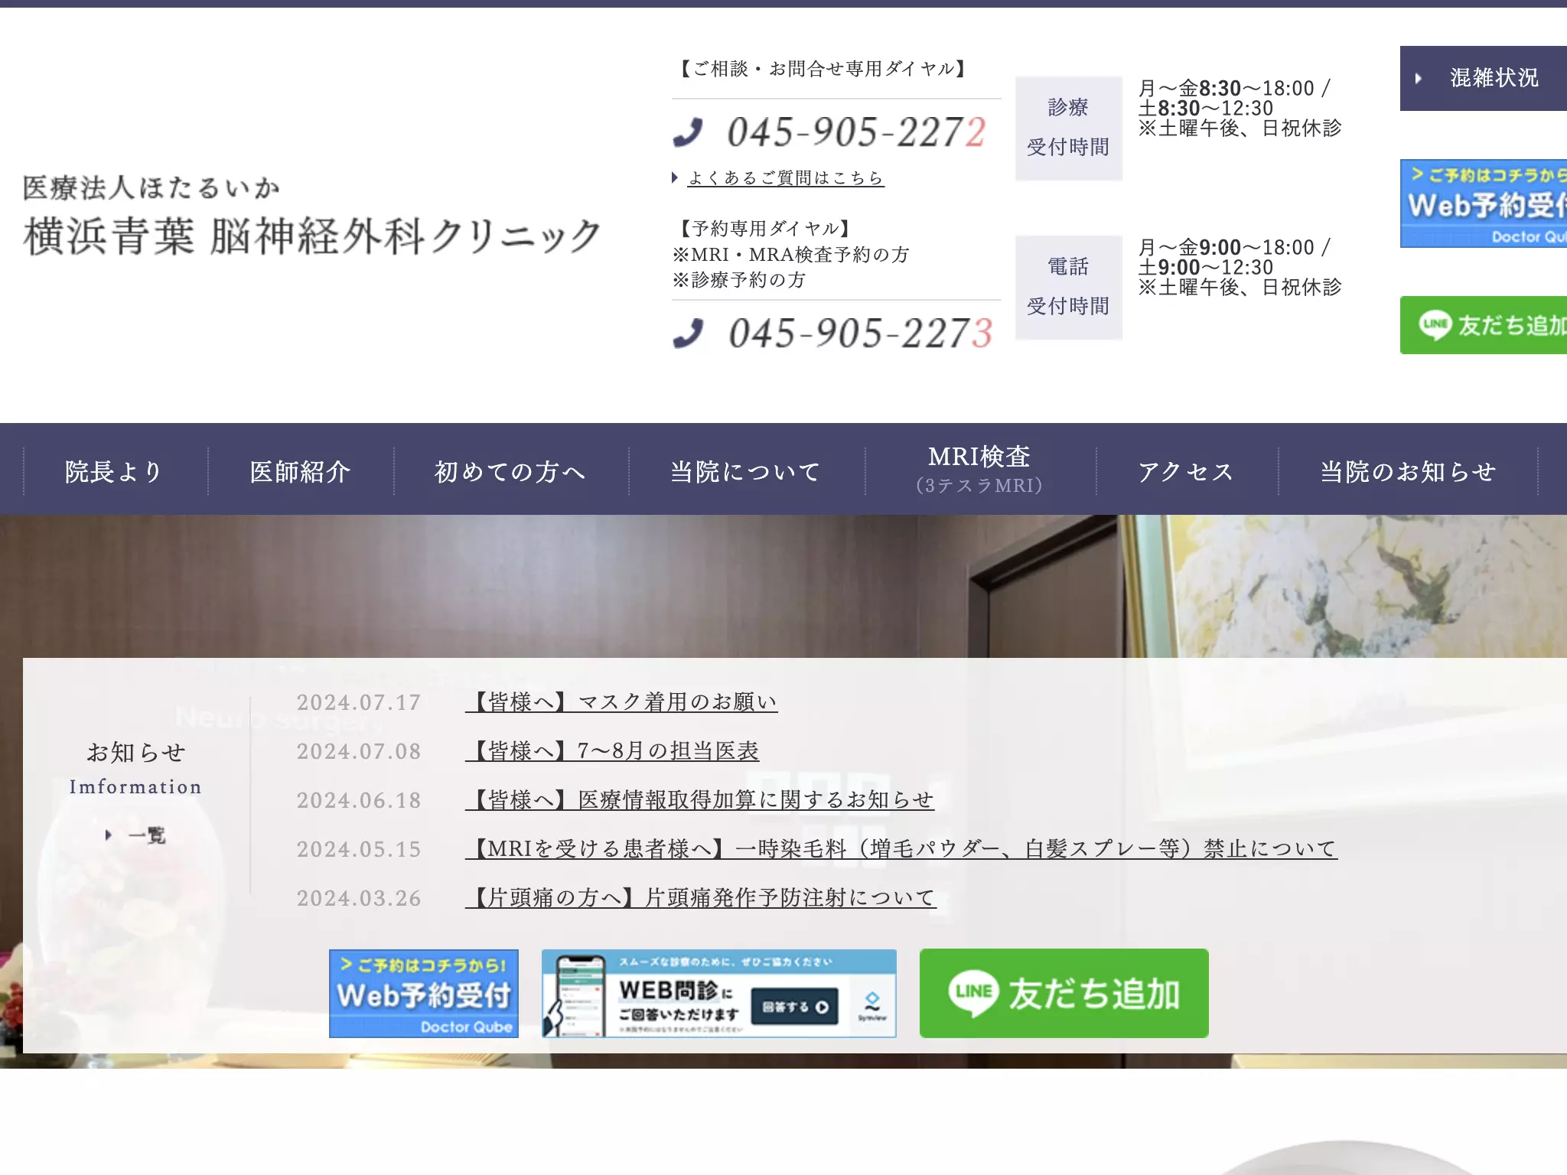This screenshot has height=1175, width=1567.
Task: View all news via 一覧 link
Action: coord(146,835)
